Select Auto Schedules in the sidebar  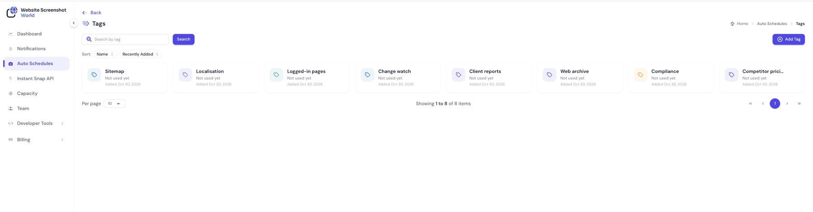coord(36,64)
